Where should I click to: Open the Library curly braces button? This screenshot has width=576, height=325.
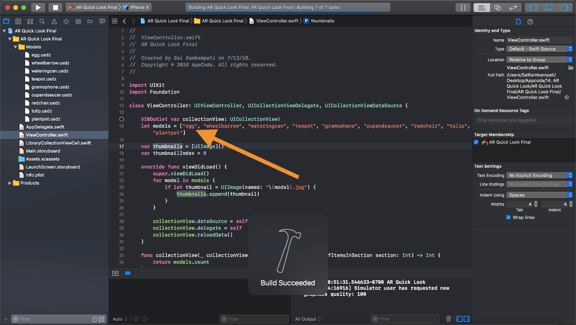pyautogui.click(x=463, y=7)
